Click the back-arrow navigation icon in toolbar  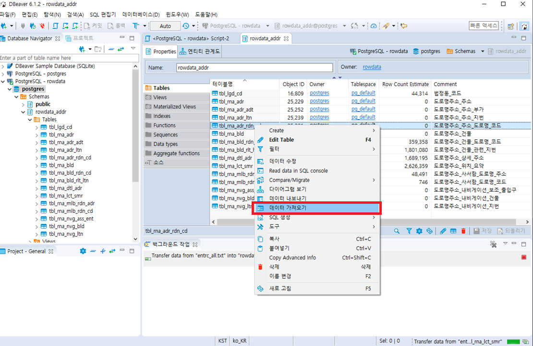pyautogui.click(x=404, y=26)
